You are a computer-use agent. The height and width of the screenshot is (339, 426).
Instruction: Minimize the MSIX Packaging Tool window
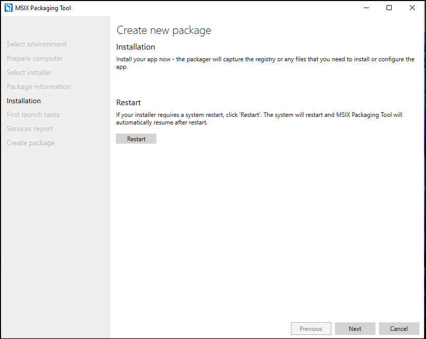point(365,8)
